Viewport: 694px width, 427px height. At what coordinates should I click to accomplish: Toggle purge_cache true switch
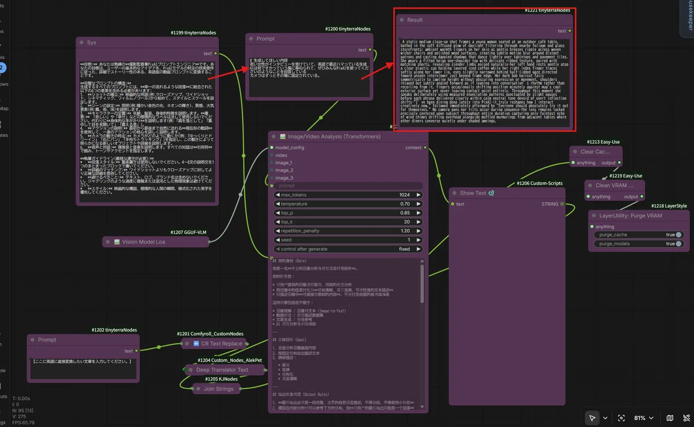pyautogui.click(x=678, y=235)
